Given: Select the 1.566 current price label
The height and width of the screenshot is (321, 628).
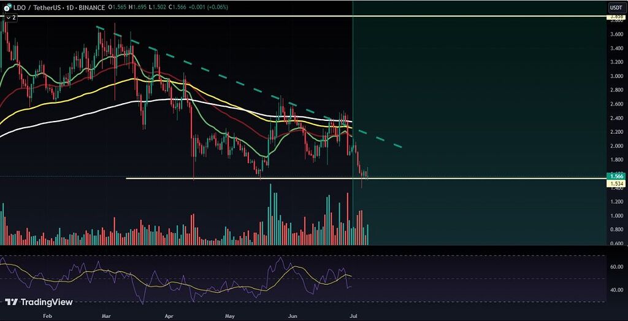Looking at the screenshot, I should [616, 176].
